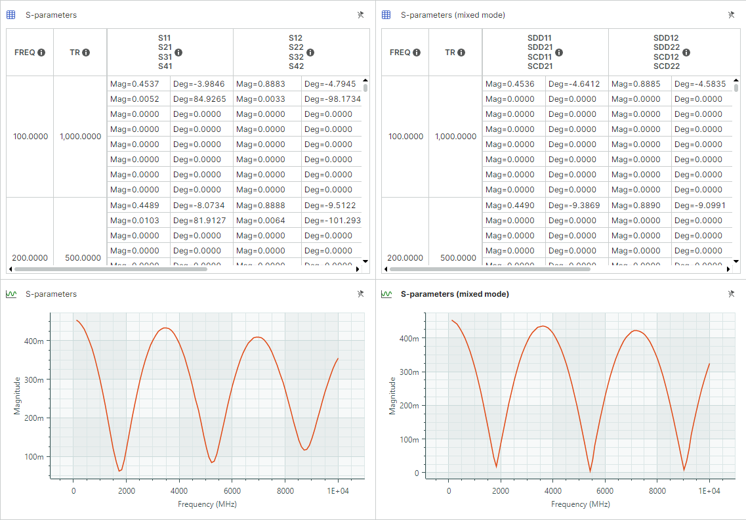Select cell Deg=-4.5835
The width and height of the screenshot is (746, 520).
[702, 84]
